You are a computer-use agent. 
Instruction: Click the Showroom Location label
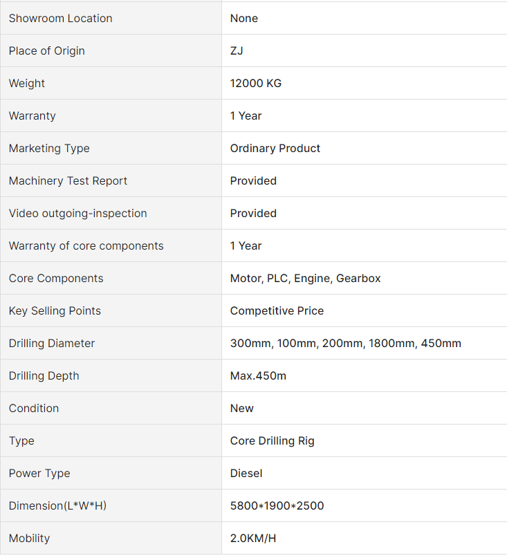point(60,19)
